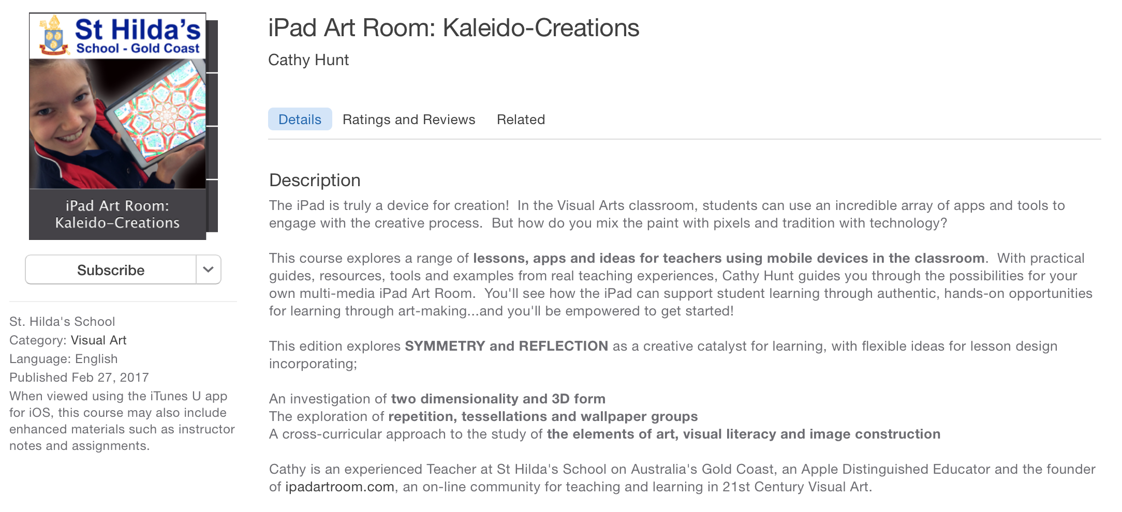Viewport: 1122px width, 512px height.
Task: Open the Visual Art category link
Action: (98, 340)
